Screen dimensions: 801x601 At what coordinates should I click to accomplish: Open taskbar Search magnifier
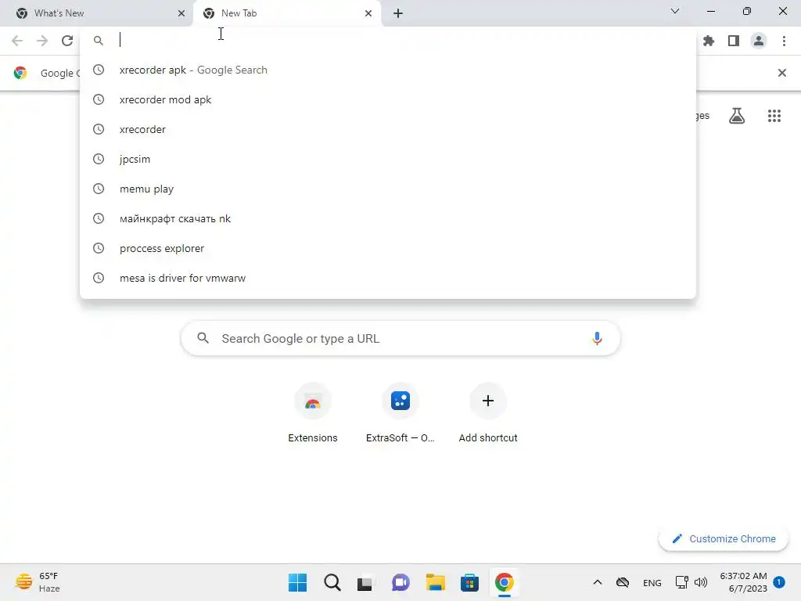click(x=332, y=582)
